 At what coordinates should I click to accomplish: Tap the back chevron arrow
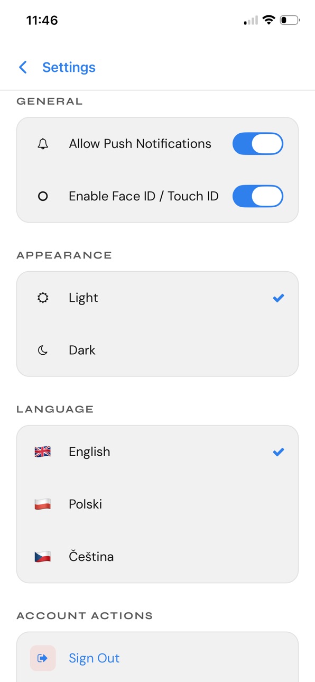tap(23, 67)
